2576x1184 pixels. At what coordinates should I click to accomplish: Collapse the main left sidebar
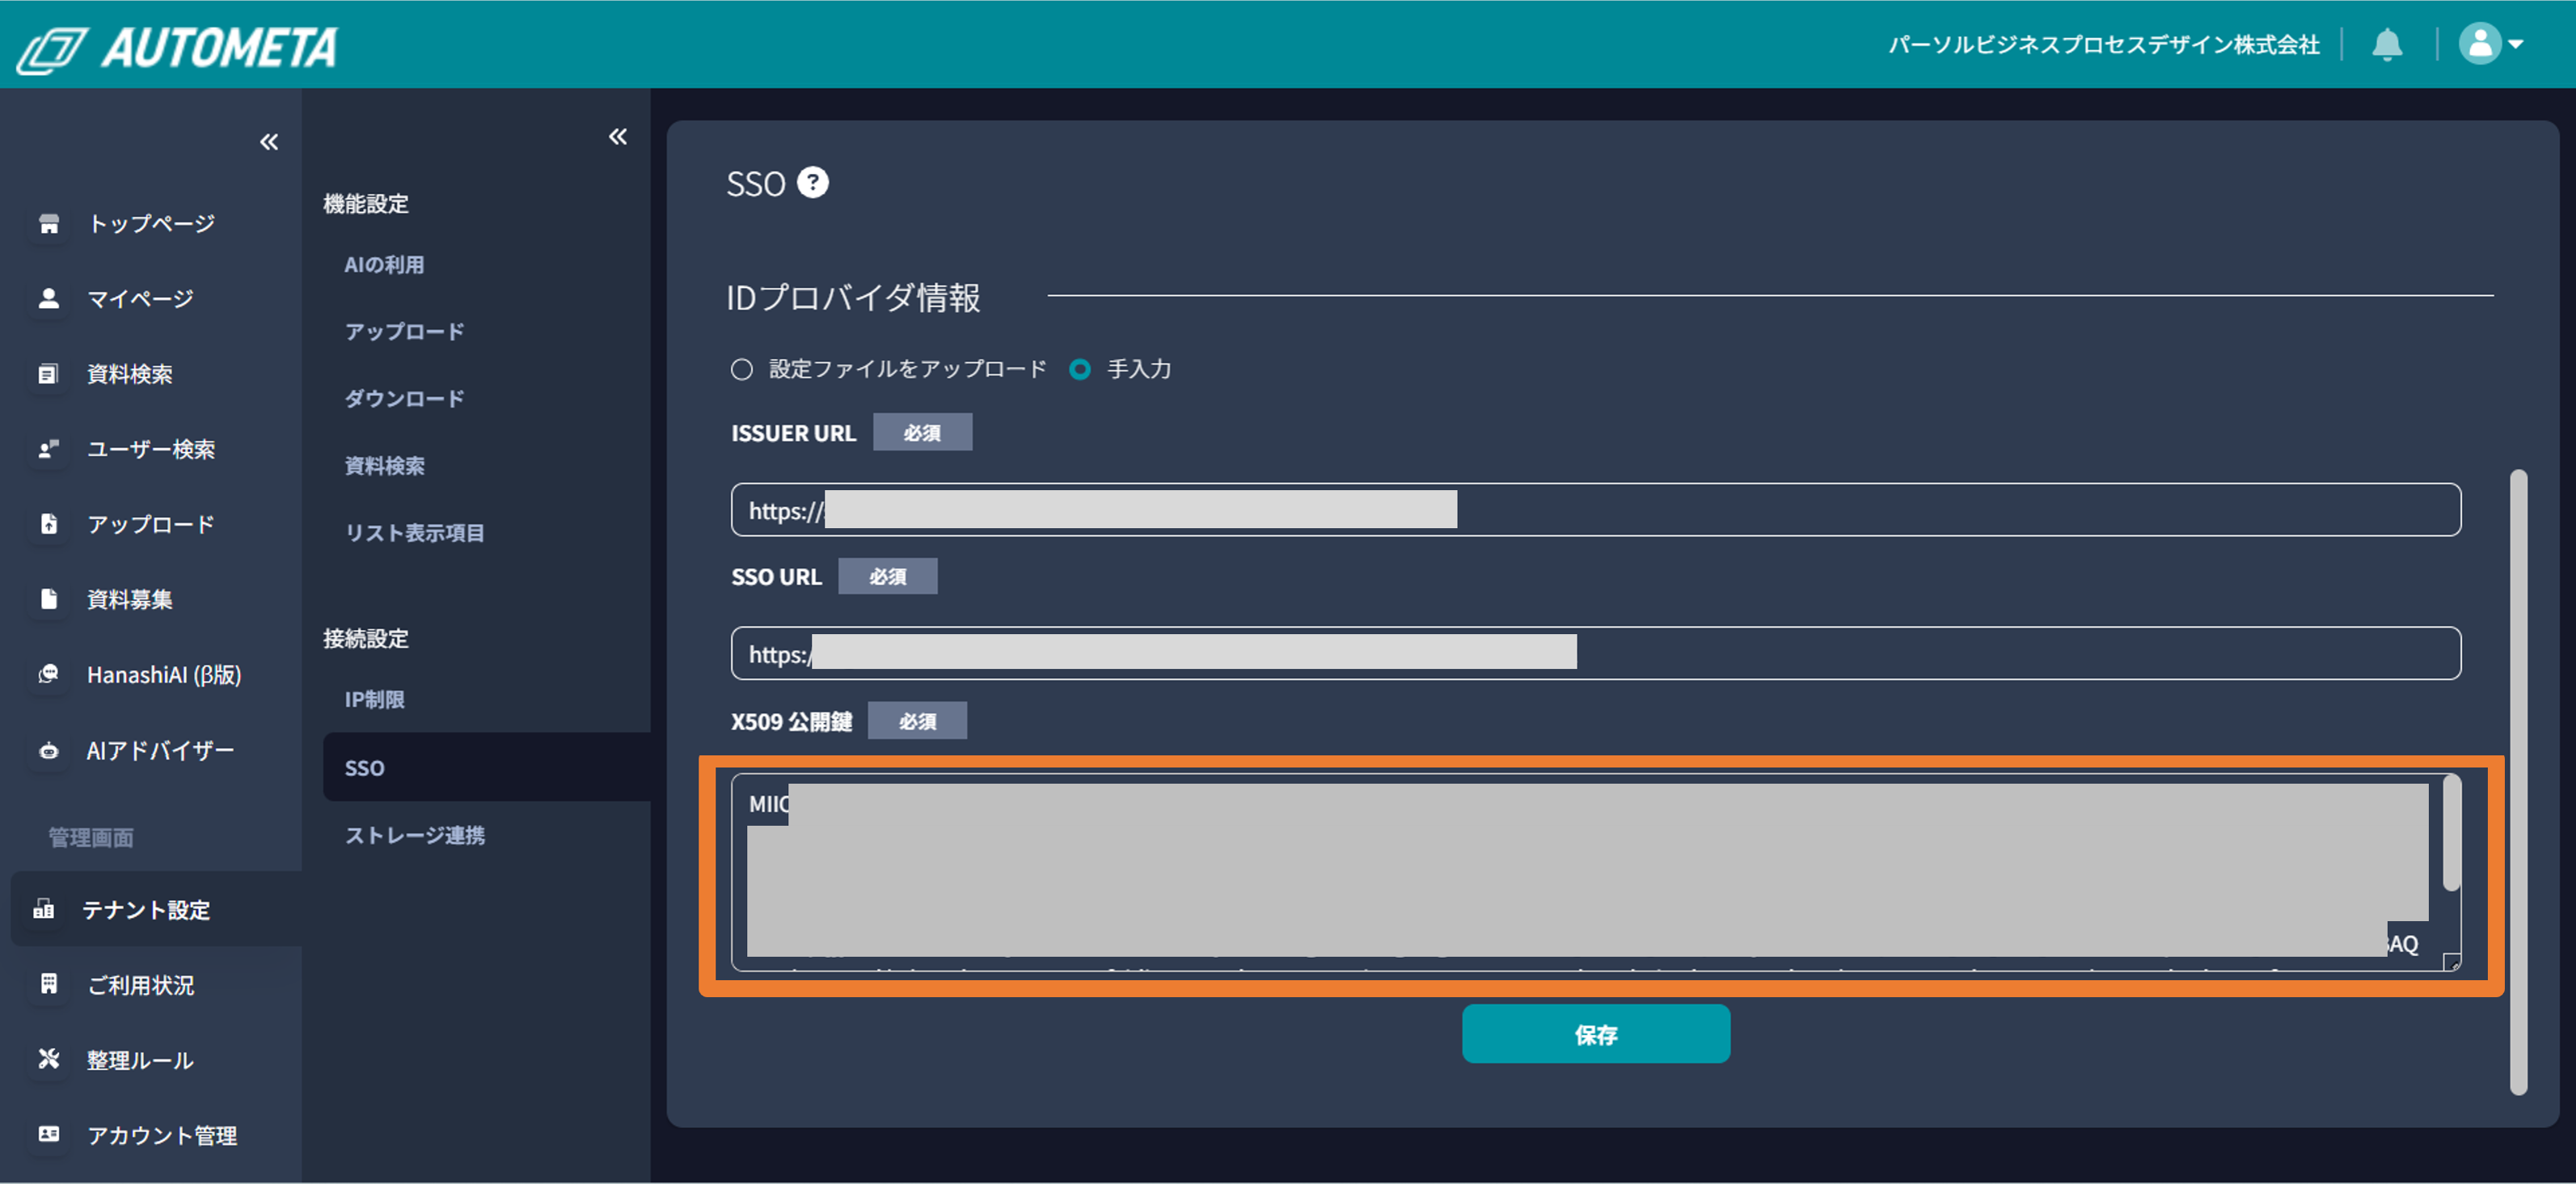[269, 142]
